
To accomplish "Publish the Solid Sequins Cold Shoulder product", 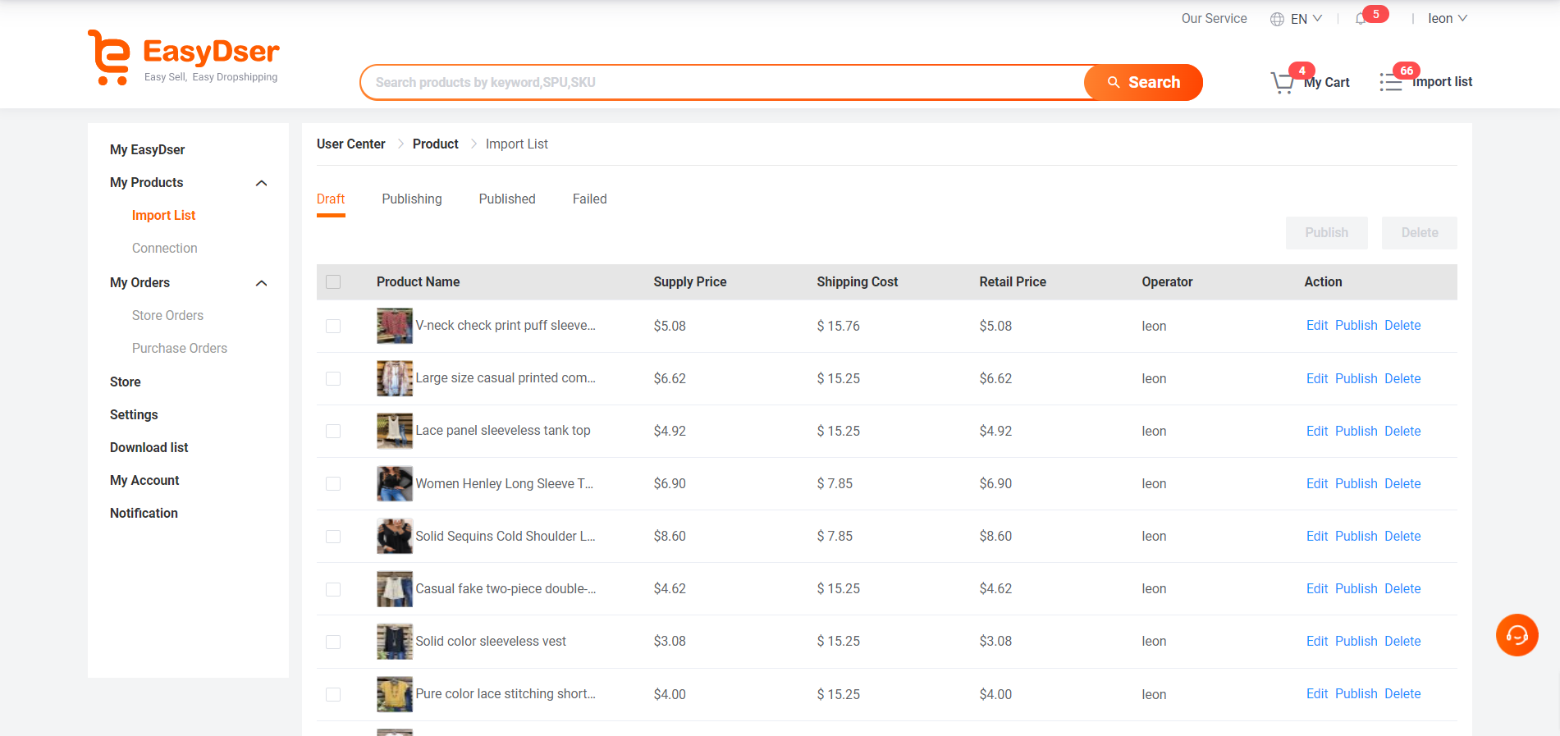I will click(x=1356, y=536).
